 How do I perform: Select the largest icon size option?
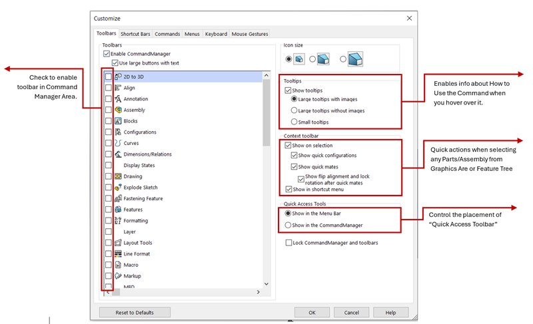tap(343, 59)
